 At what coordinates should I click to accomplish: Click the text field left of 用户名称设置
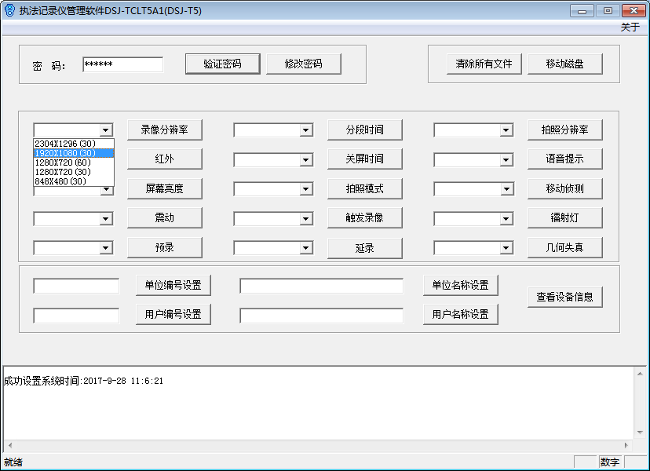click(x=321, y=315)
